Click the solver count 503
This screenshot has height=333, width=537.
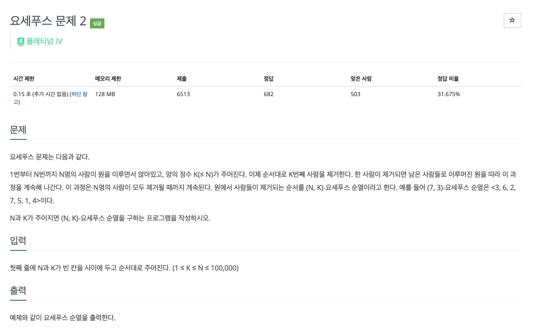pyautogui.click(x=355, y=94)
